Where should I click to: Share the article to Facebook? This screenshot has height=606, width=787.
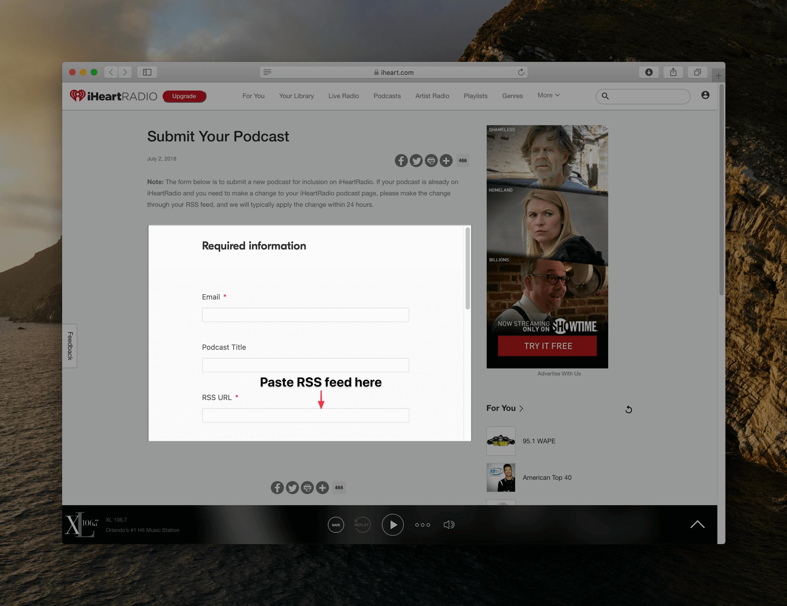pyautogui.click(x=401, y=161)
